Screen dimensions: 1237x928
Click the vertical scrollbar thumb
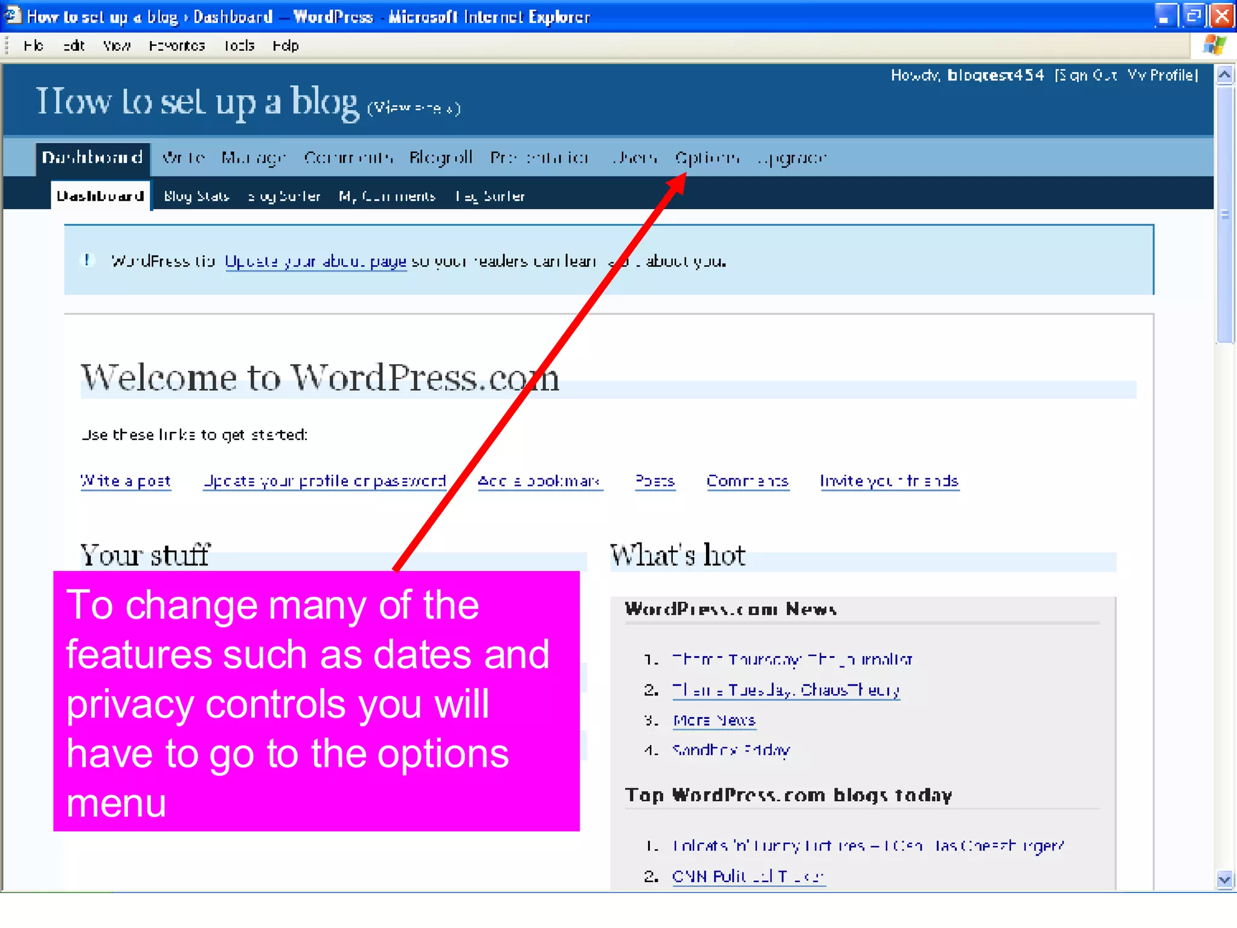(1225, 214)
